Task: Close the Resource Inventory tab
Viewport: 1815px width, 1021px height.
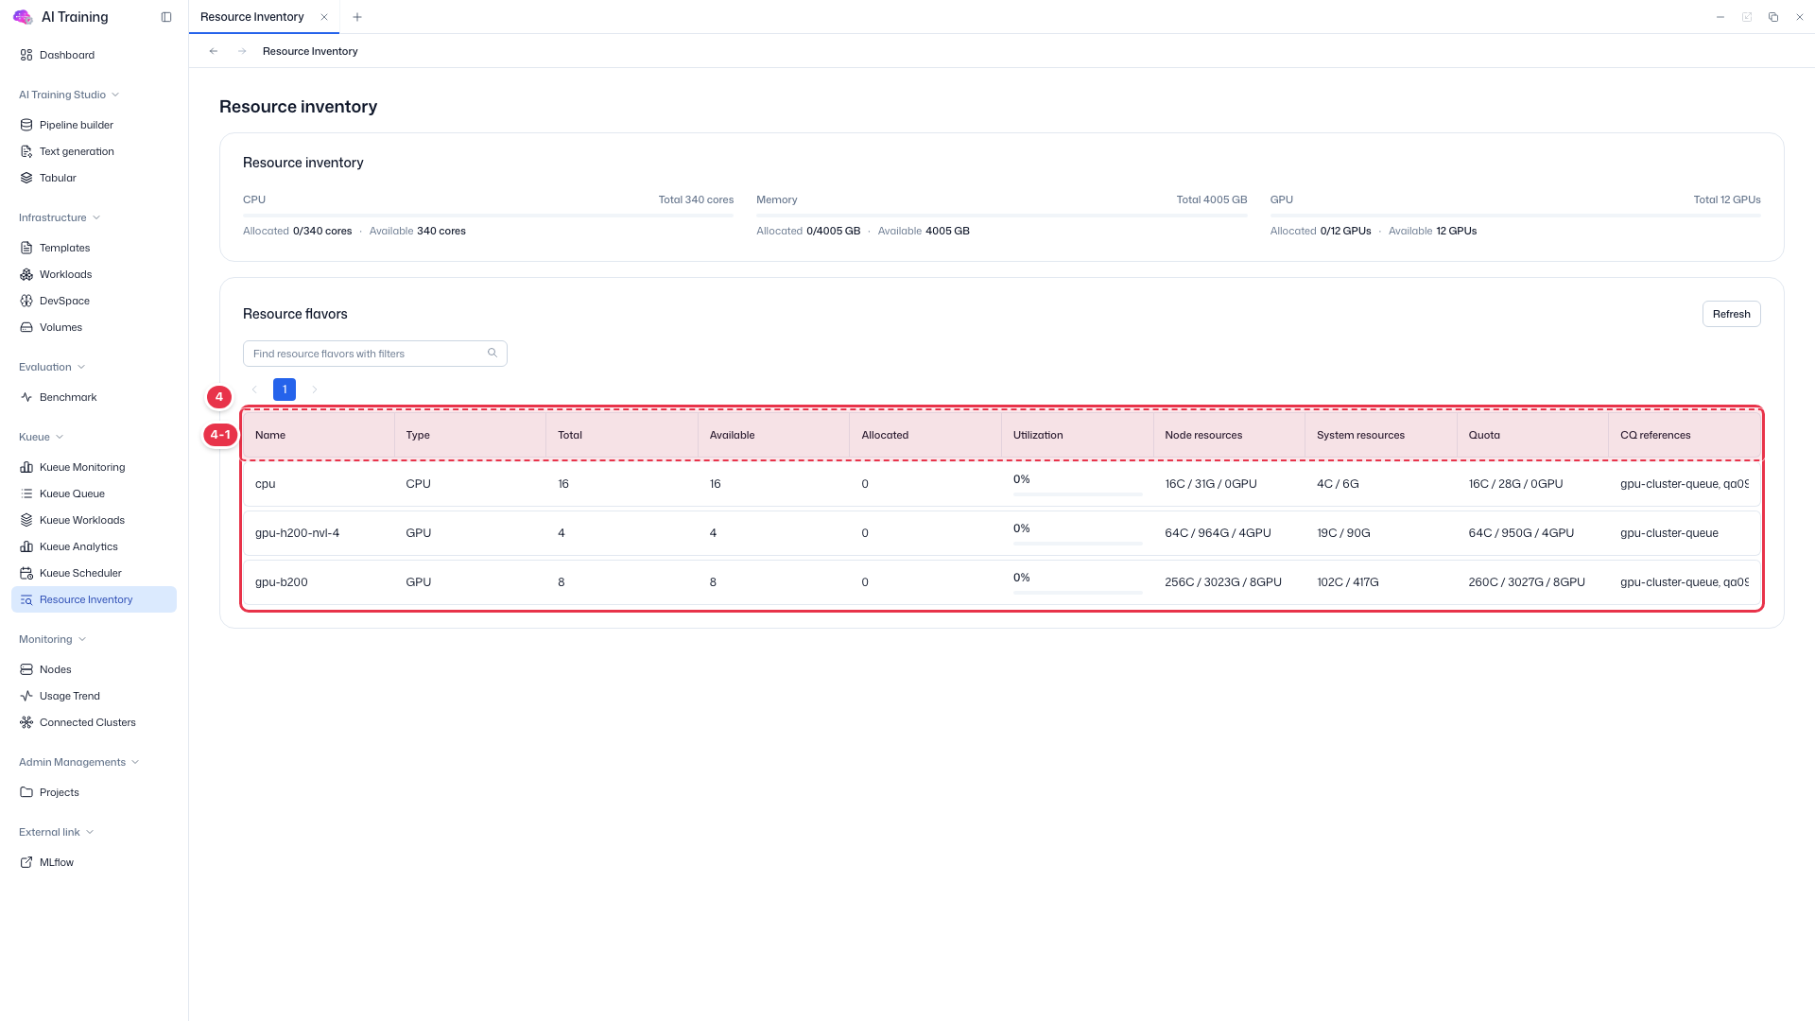Action: point(324,17)
